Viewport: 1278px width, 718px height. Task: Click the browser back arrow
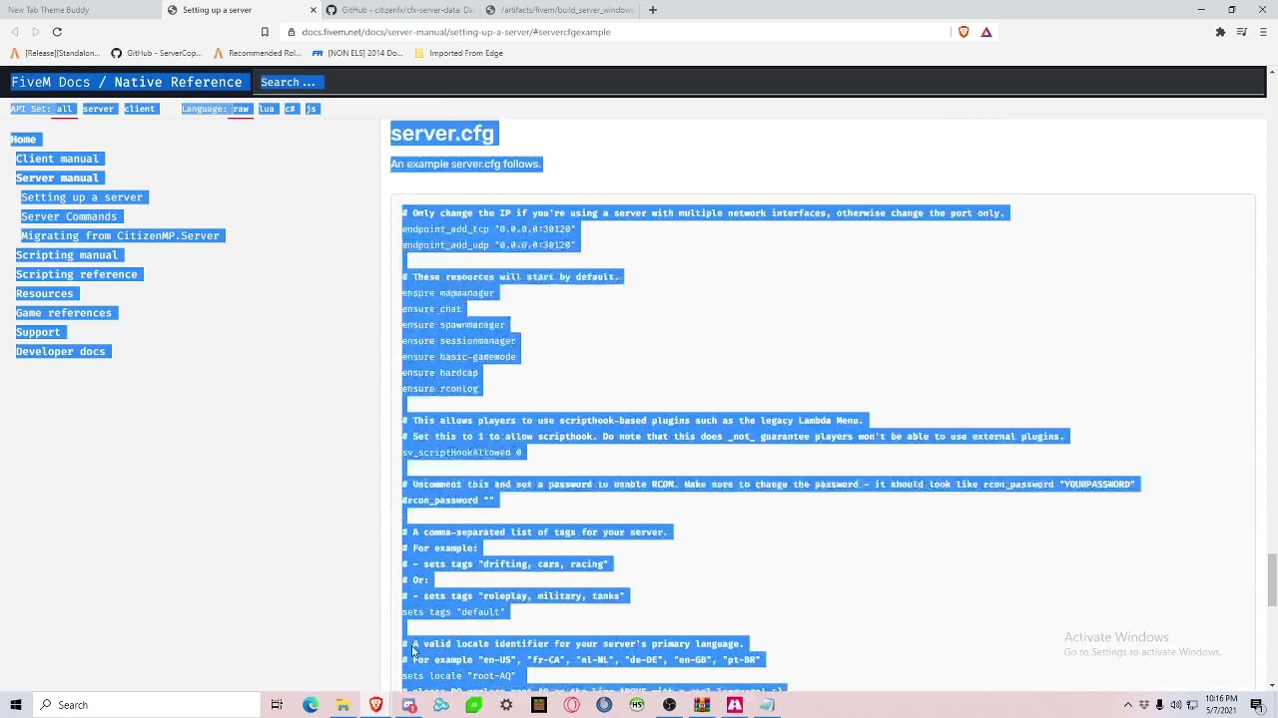pyautogui.click(x=15, y=32)
